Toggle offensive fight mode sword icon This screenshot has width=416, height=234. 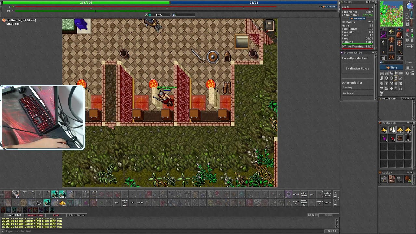(x=407, y=35)
